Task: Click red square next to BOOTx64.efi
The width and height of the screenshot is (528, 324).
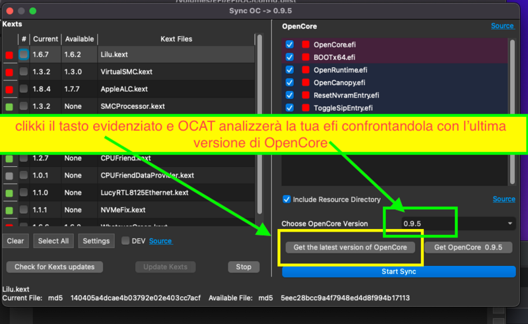Action: click(x=306, y=57)
